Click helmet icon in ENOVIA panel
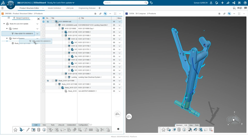 pos(118,114)
